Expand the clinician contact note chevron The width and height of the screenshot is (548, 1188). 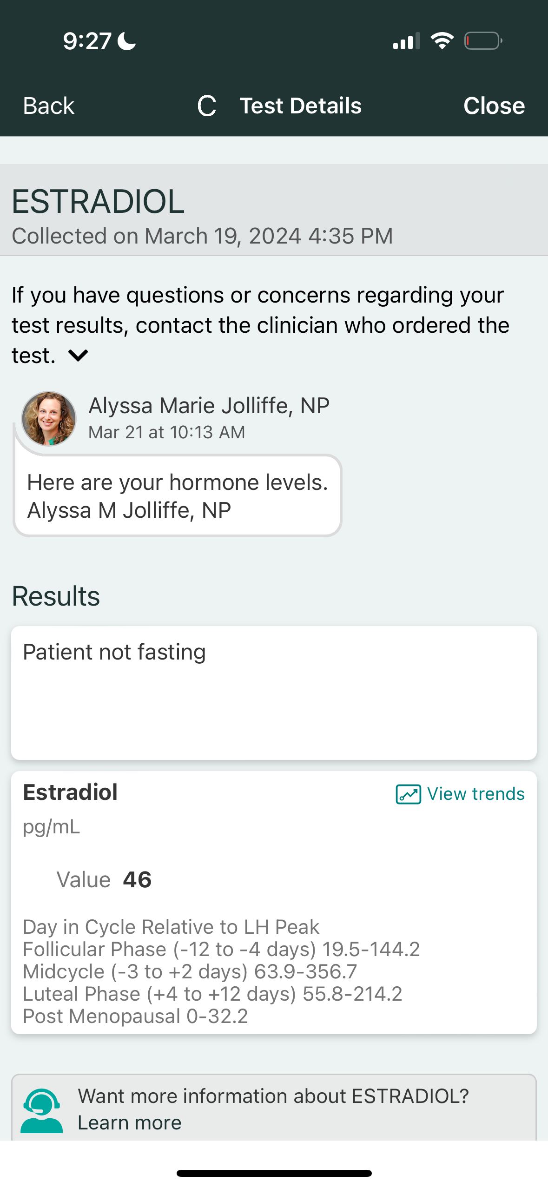tap(78, 356)
